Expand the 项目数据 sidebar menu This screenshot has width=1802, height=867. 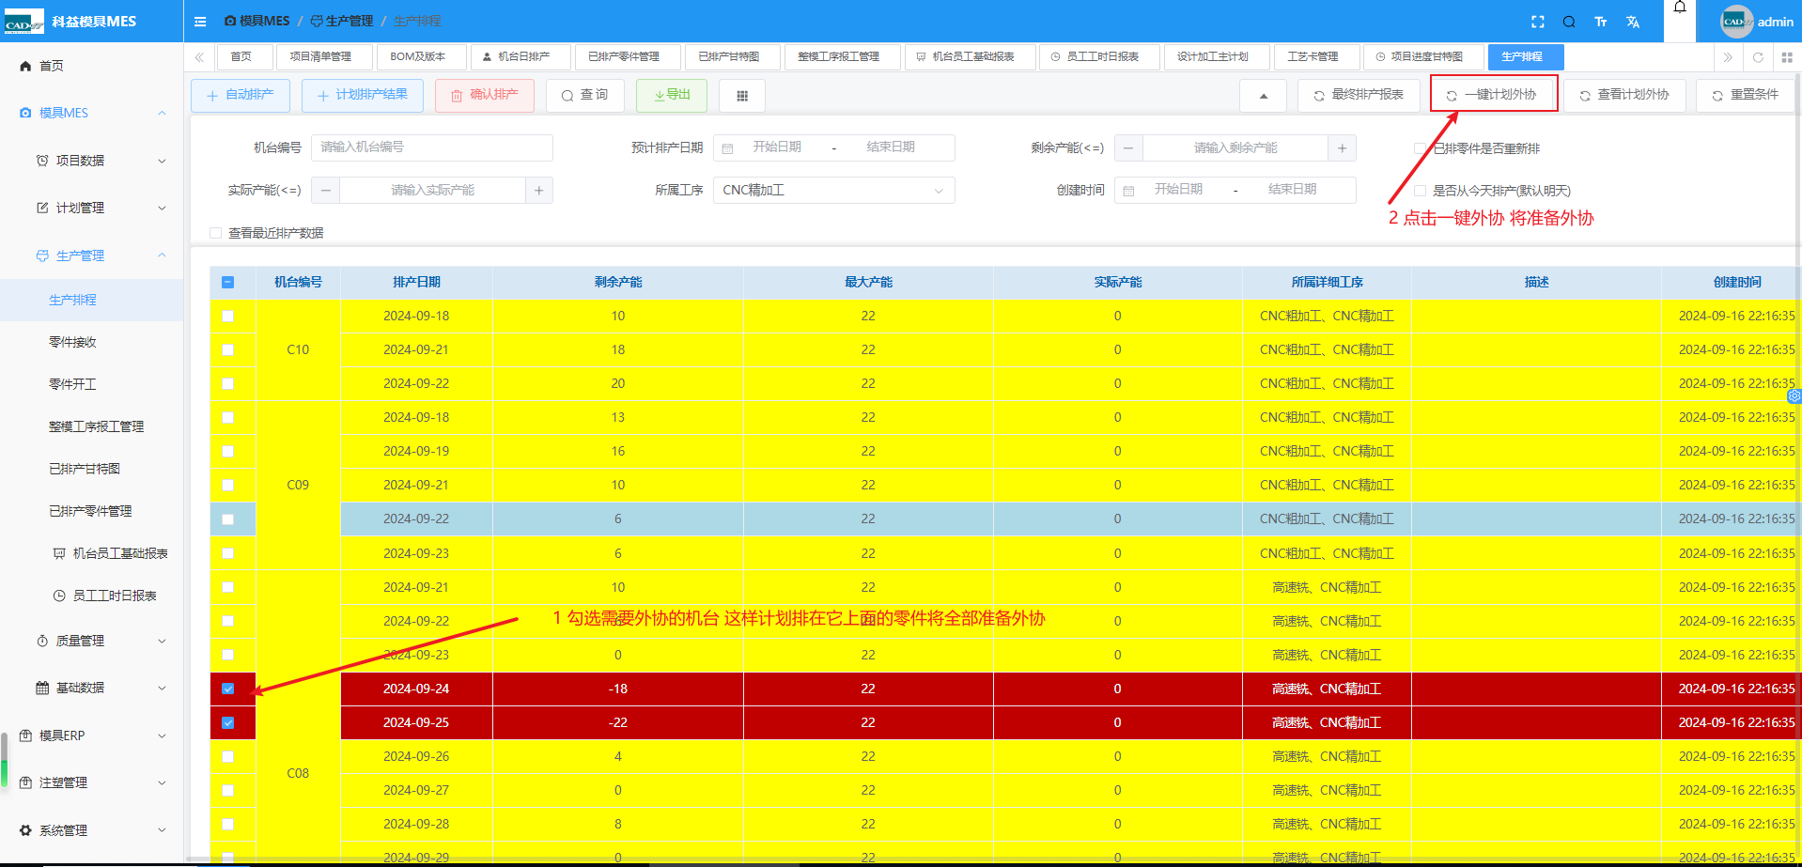91,161
